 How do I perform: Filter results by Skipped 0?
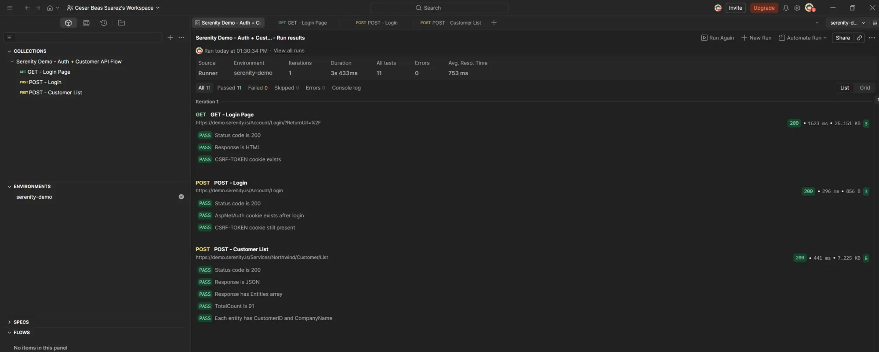pos(287,88)
